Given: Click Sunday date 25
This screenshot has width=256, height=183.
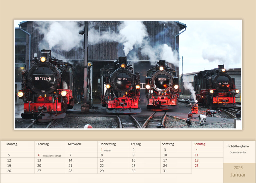Looking at the screenshot, I should pos(196,166).
